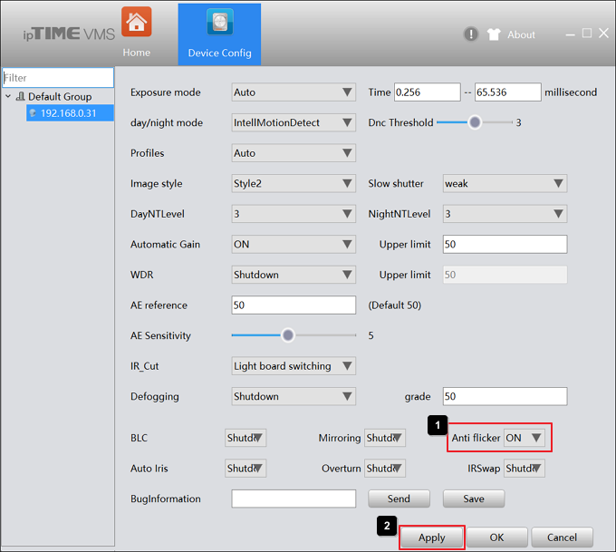Open the Automatic Gain dropdown
The image size is (616, 552).
(x=294, y=244)
